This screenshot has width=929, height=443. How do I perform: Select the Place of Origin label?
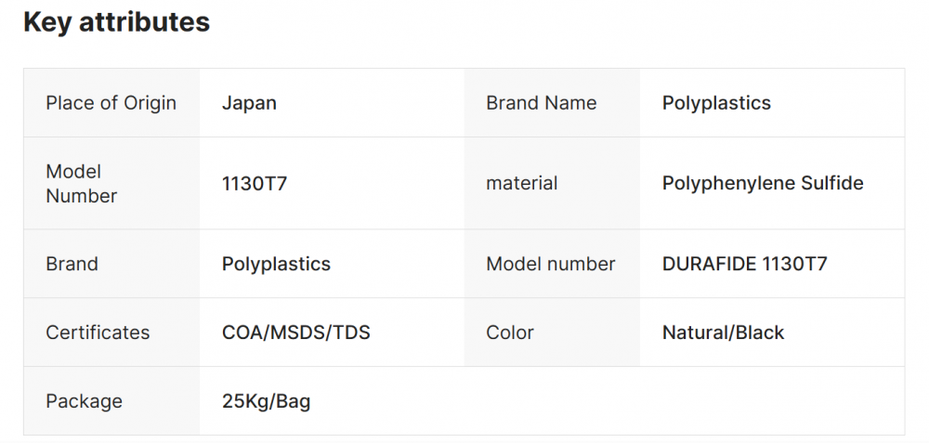tap(111, 103)
